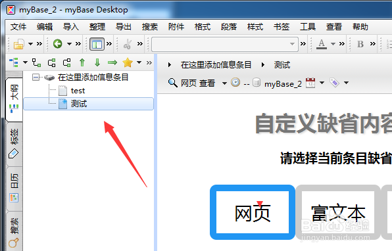This screenshot has height=251, width=392.
Task: Switch to the 搜索 side tab
Action: click(x=14, y=232)
